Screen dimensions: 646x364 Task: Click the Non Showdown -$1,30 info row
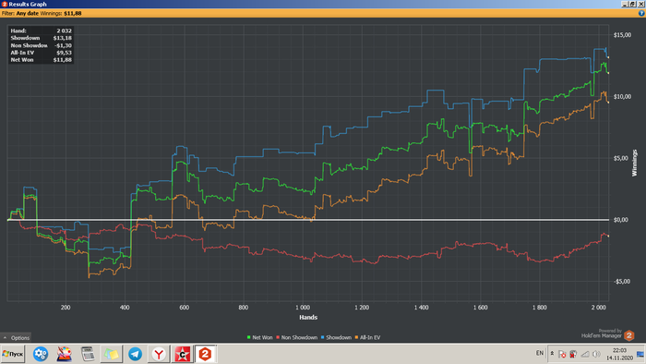pyautogui.click(x=41, y=45)
